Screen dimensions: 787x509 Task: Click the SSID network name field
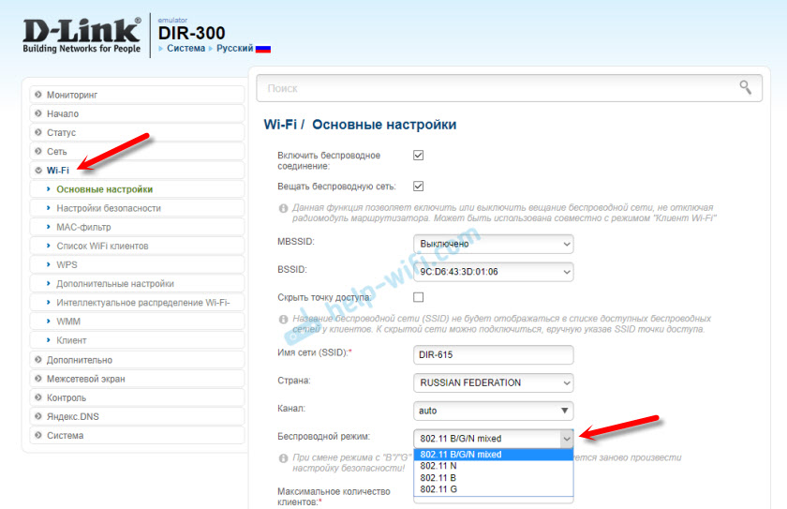click(493, 355)
